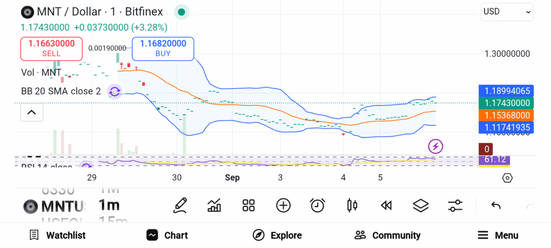
Task: Click the 1.18994065 upper band label
Action: (x=506, y=91)
